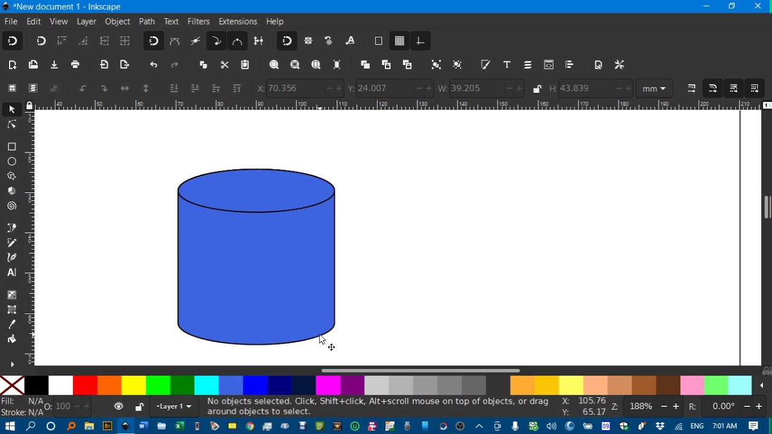Click the Cut scissors icon
Screen dimensions: 772x434
coord(224,65)
